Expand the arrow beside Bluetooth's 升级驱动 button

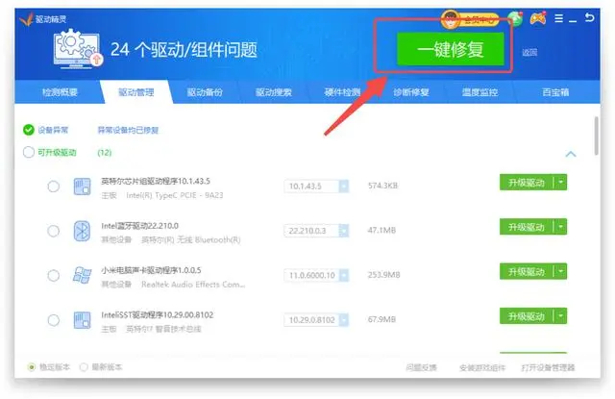click(561, 227)
